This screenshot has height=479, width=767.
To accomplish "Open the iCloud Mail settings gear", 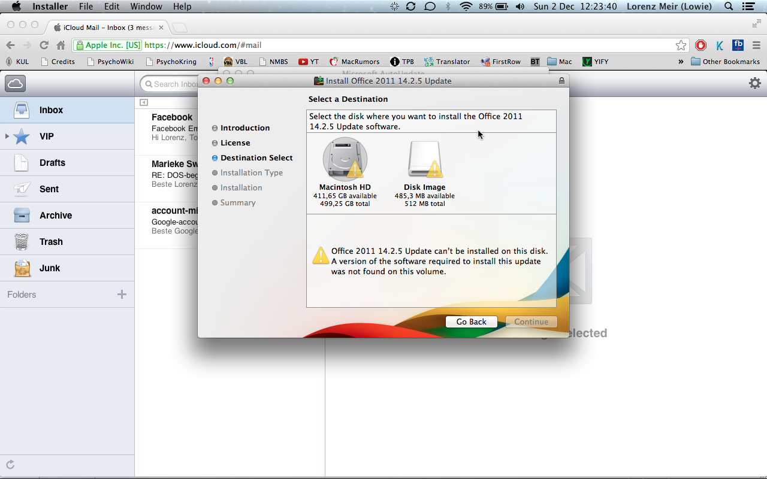I will pos(755,83).
